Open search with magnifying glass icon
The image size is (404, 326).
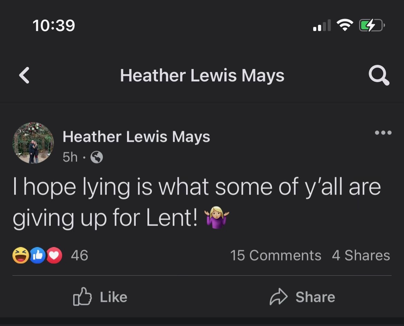379,76
